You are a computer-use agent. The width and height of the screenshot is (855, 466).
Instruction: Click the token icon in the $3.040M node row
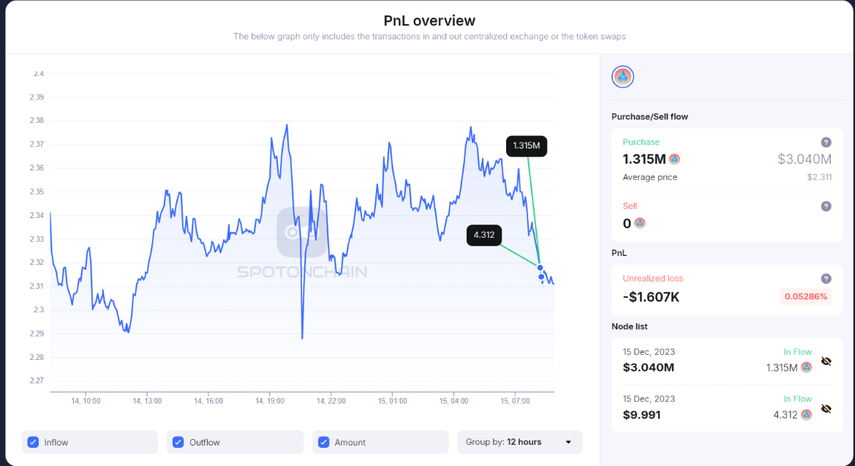pos(806,367)
